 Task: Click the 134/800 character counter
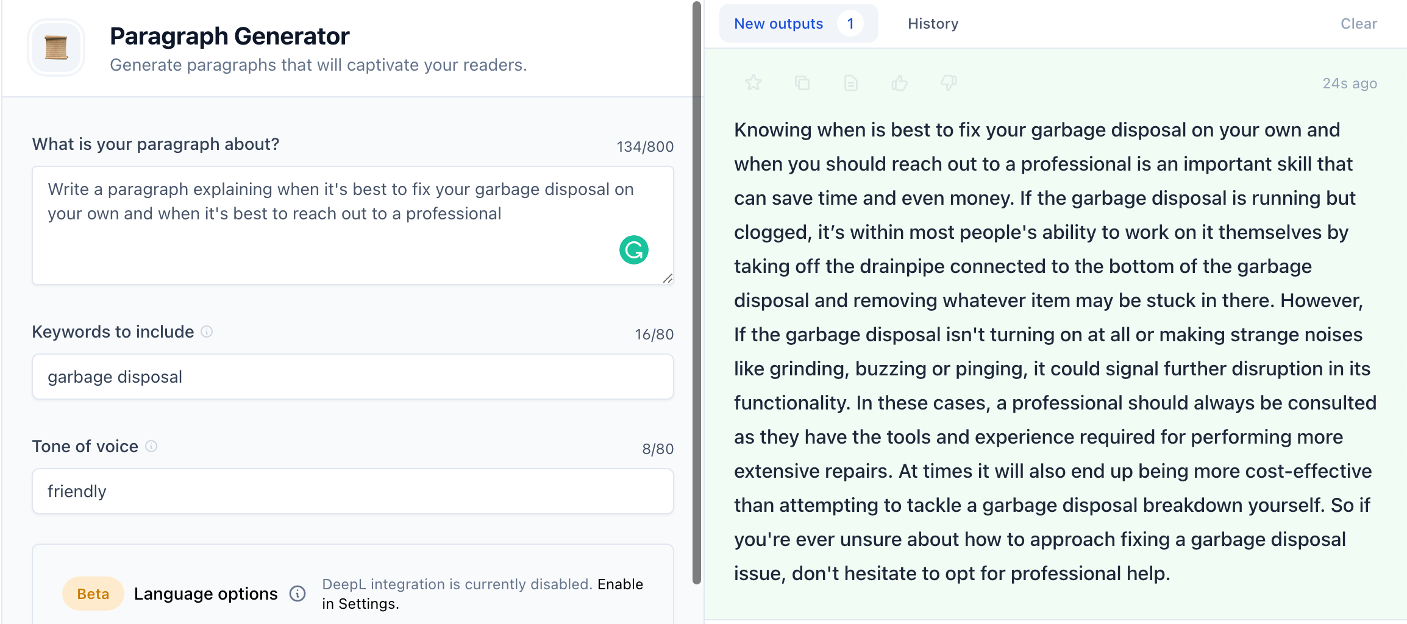645,147
